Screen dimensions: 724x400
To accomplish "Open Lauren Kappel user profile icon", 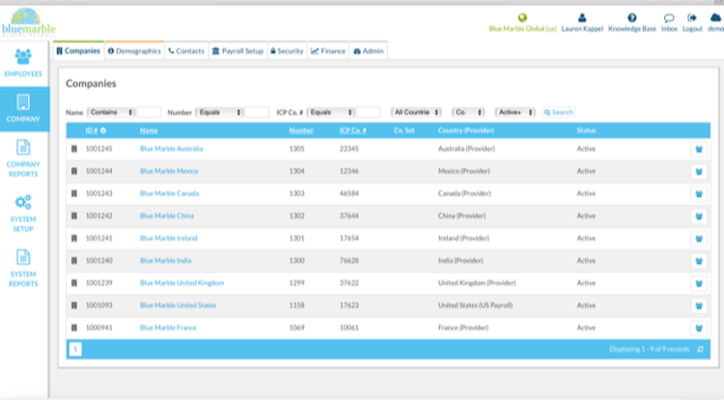I will 582,17.
